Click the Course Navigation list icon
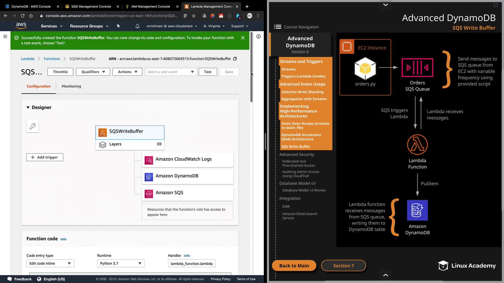 [277, 27]
